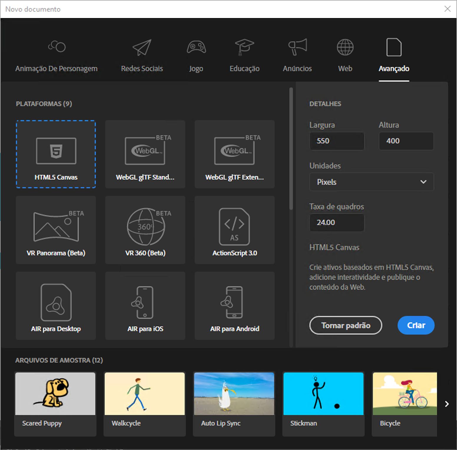The height and width of the screenshot is (450, 457).
Task: Click the Scared Puppy caption text
Action: pos(42,423)
